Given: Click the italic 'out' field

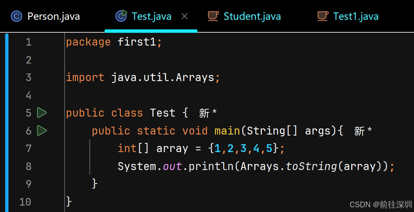Looking at the screenshot, I should click(172, 166).
